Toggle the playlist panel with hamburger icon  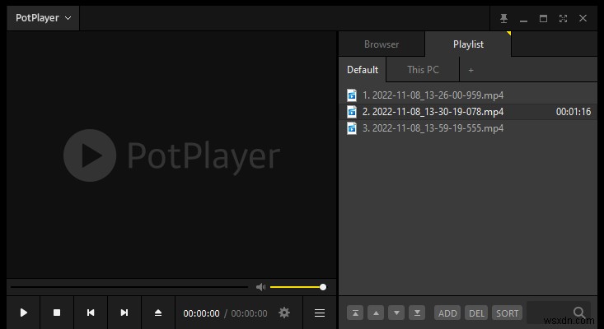(320, 313)
